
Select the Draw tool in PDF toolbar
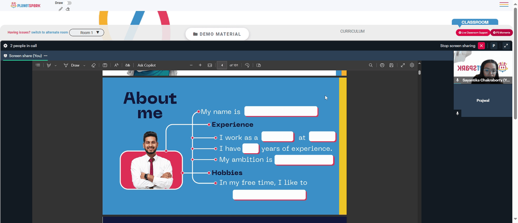[x=71, y=65]
